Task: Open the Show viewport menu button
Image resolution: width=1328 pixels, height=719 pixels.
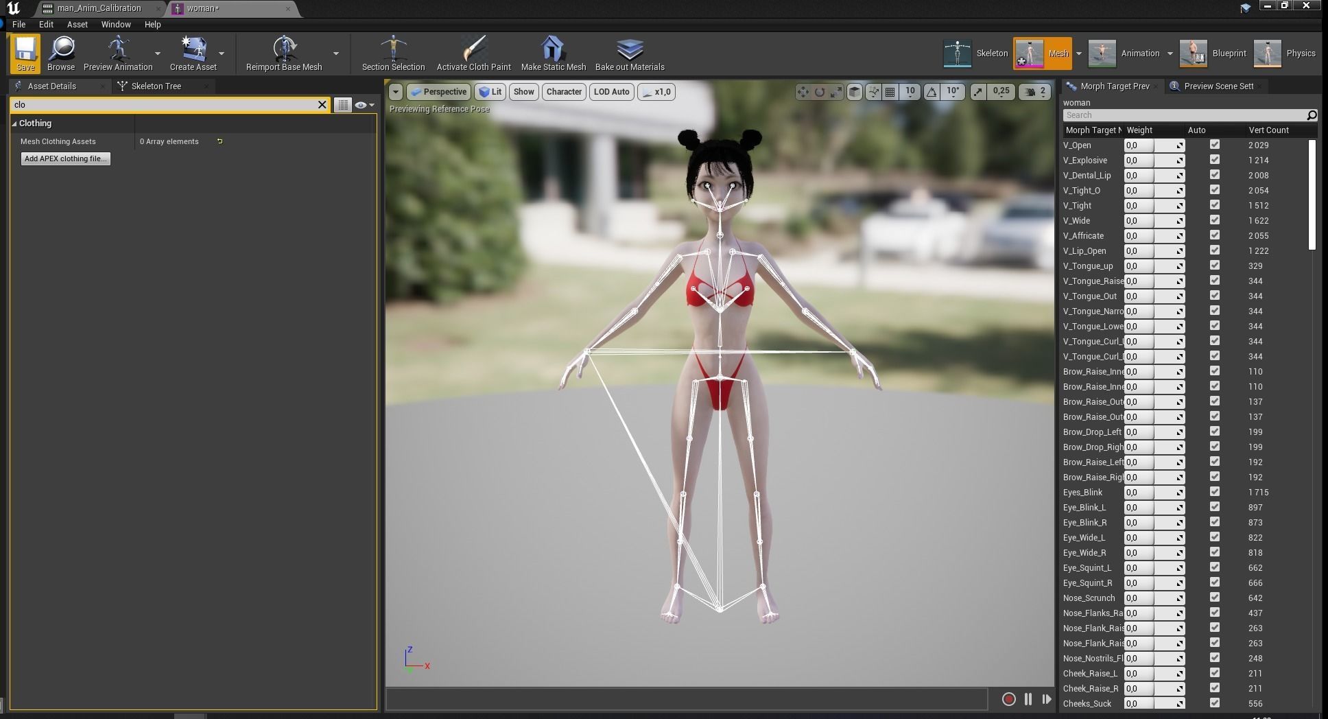Action: pos(523,92)
